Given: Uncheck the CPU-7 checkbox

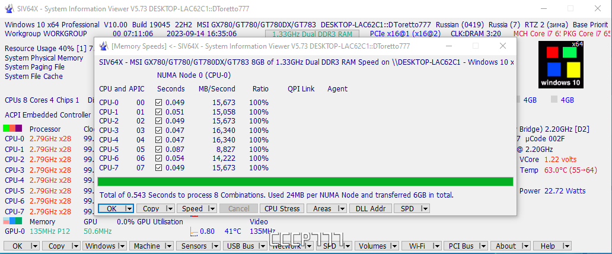Looking at the screenshot, I should coord(158,167).
